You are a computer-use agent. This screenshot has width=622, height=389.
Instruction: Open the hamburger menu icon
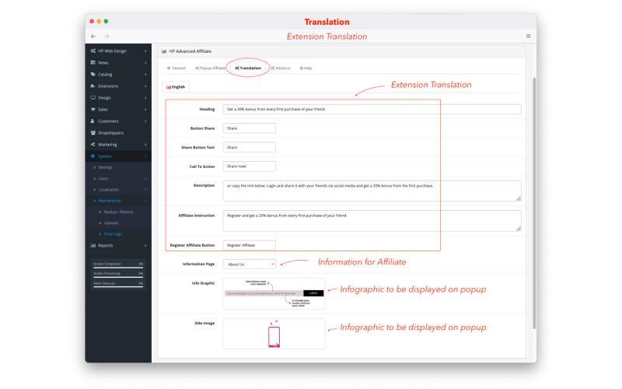529,36
